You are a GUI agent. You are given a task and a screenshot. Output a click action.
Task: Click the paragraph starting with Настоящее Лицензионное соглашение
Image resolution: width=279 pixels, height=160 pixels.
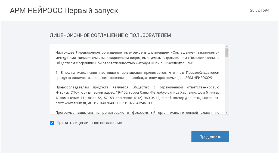coord(137,58)
